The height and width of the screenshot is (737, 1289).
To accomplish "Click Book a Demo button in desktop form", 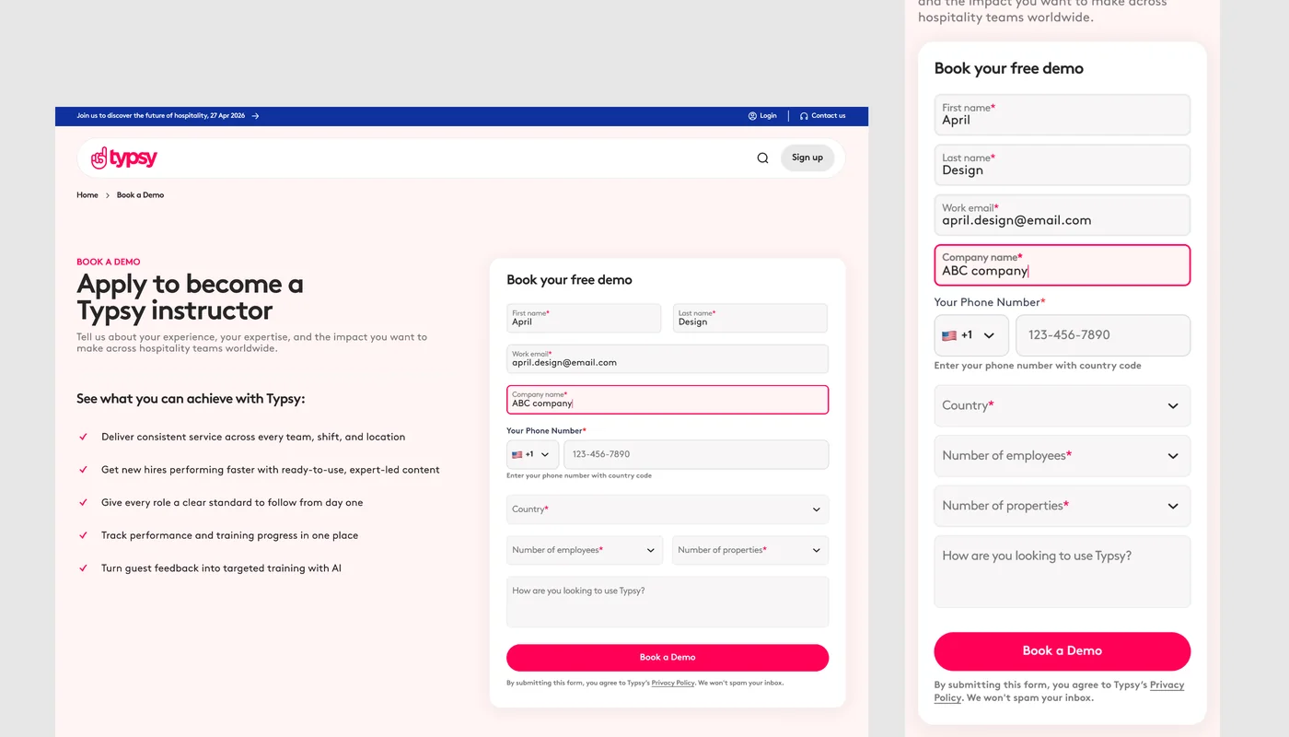I will tap(668, 658).
